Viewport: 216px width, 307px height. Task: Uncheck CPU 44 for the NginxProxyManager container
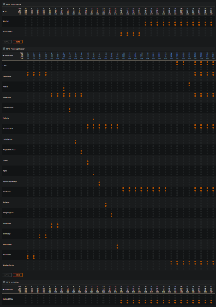click(x=99, y=183)
